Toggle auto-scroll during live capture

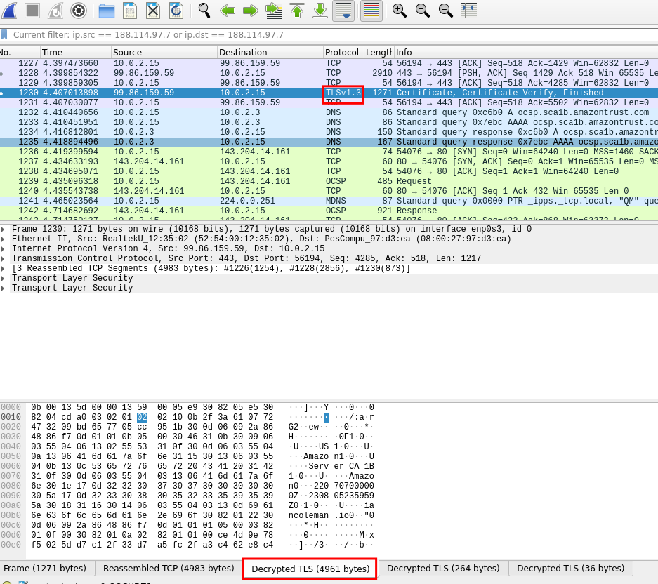click(x=343, y=10)
